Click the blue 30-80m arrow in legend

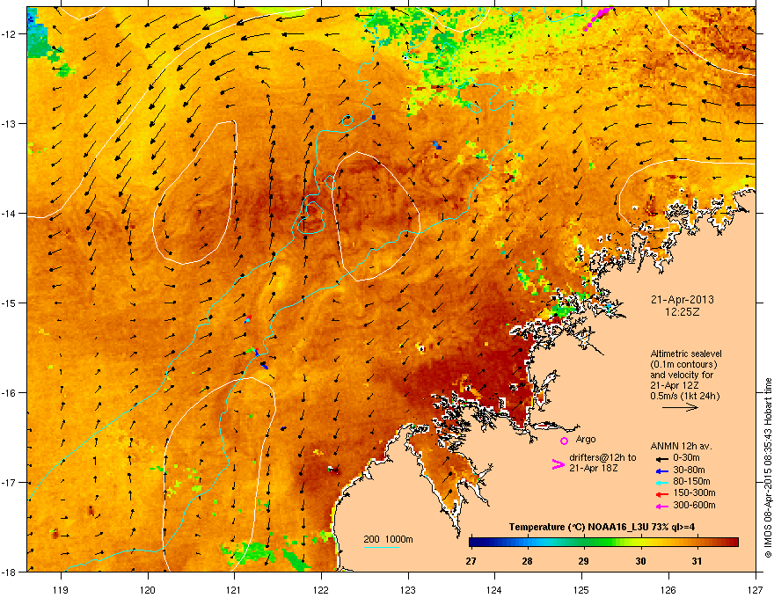tap(661, 471)
